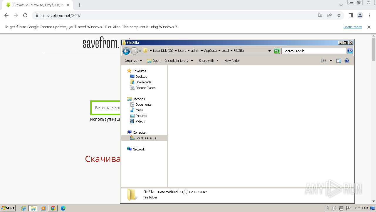
Task: Expand the view options dropdown arrow
Action: [x=331, y=61]
